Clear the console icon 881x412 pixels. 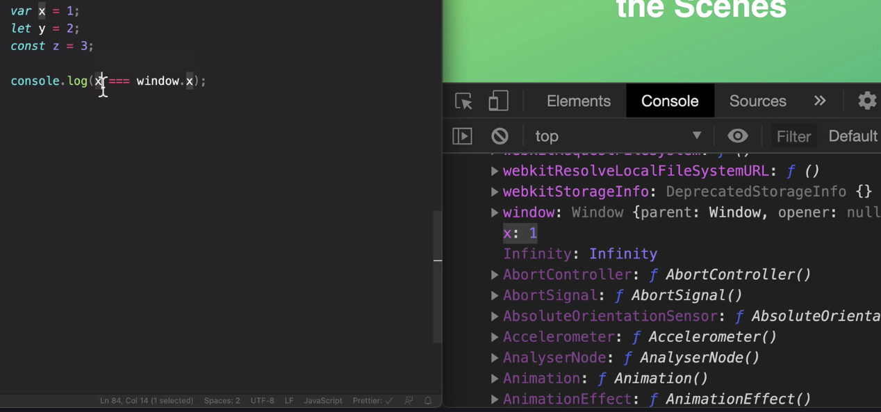[x=500, y=136]
